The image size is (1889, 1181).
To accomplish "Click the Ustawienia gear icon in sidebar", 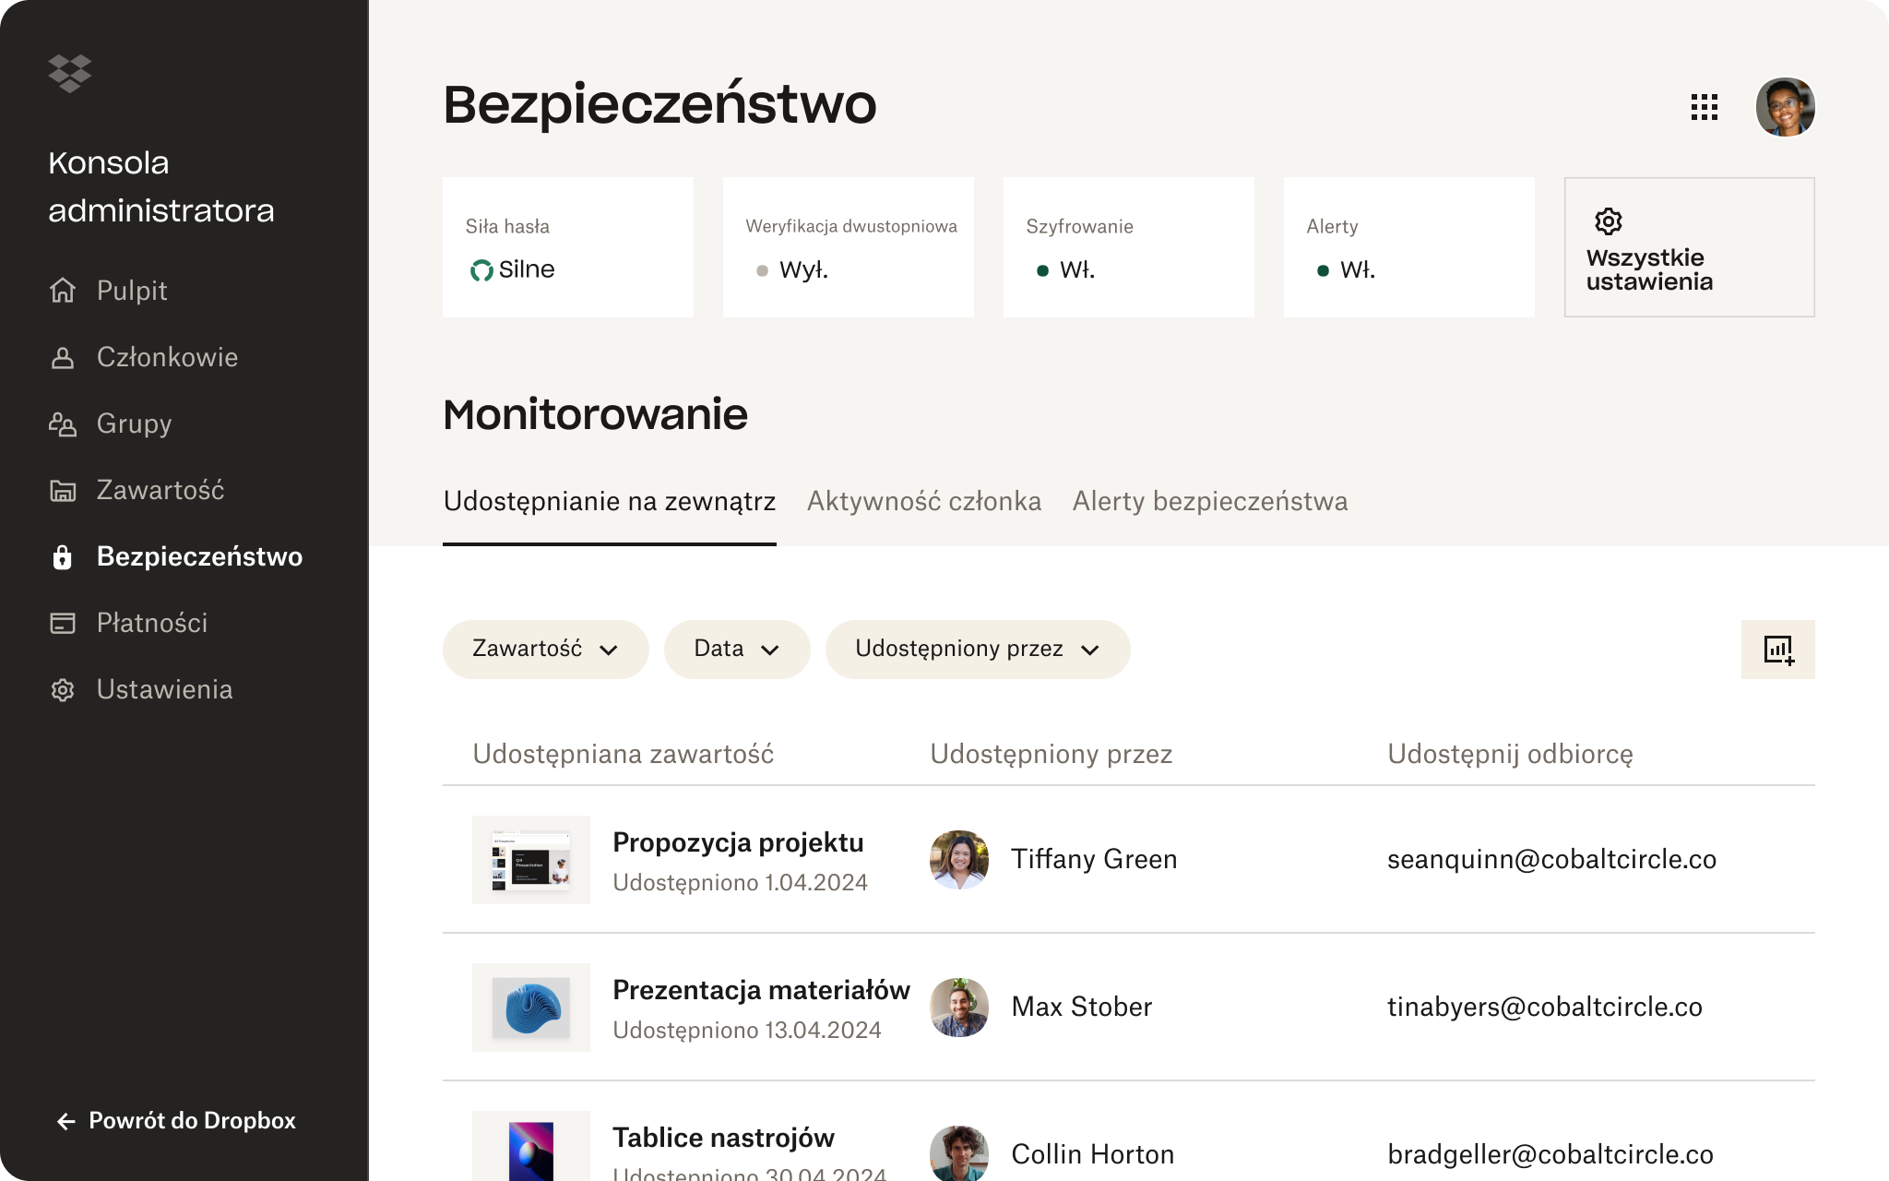I will tap(63, 689).
